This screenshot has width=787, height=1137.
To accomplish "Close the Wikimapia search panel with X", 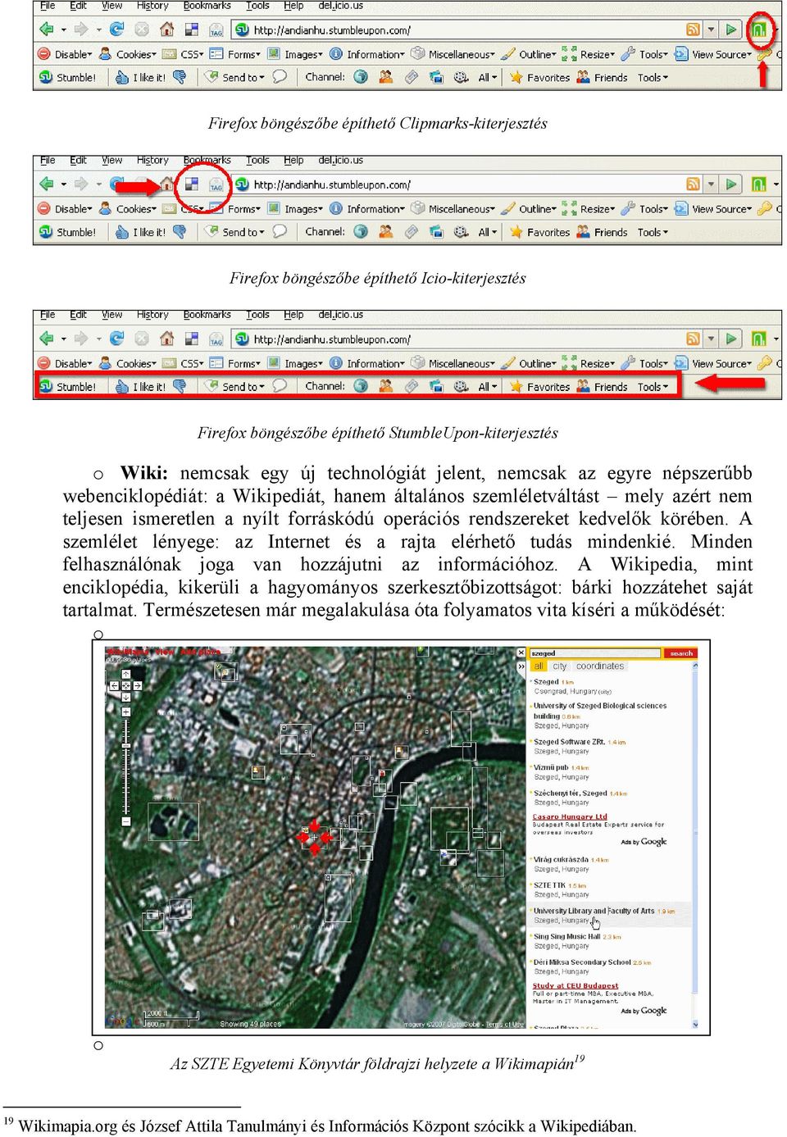I will (x=521, y=653).
